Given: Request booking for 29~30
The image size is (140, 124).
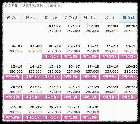Looking at the screenshot, I should coord(51,117).
